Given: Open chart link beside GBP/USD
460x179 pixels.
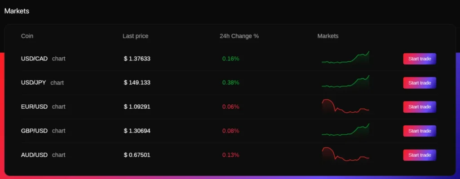Looking at the screenshot, I should pyautogui.click(x=59, y=131).
